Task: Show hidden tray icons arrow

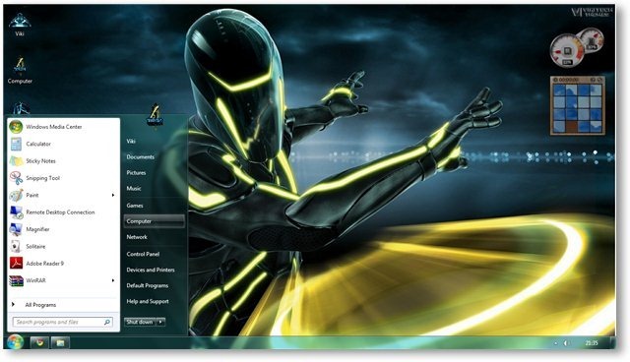Action: pyautogui.click(x=555, y=343)
